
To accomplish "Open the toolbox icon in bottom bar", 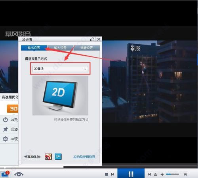I will pos(5,174).
